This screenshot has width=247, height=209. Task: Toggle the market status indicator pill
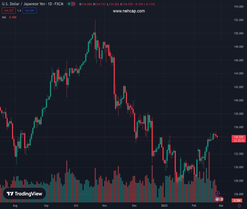pos(72,4)
